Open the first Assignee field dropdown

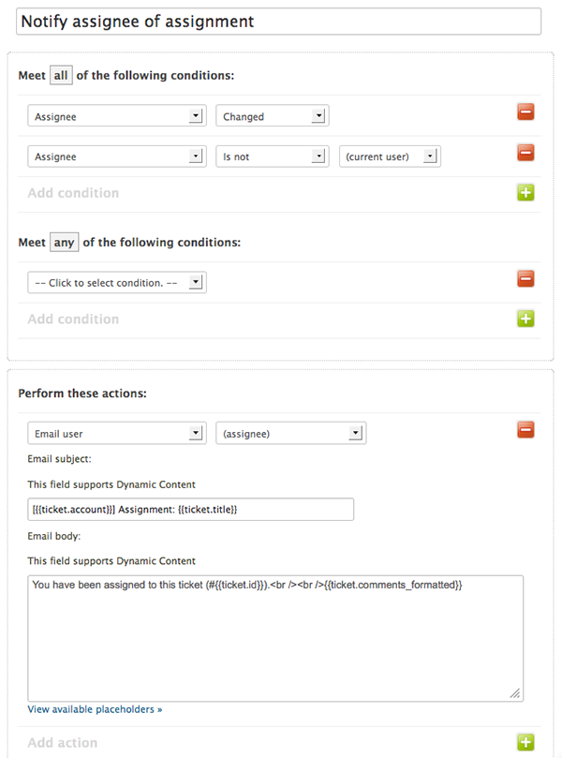(x=117, y=116)
